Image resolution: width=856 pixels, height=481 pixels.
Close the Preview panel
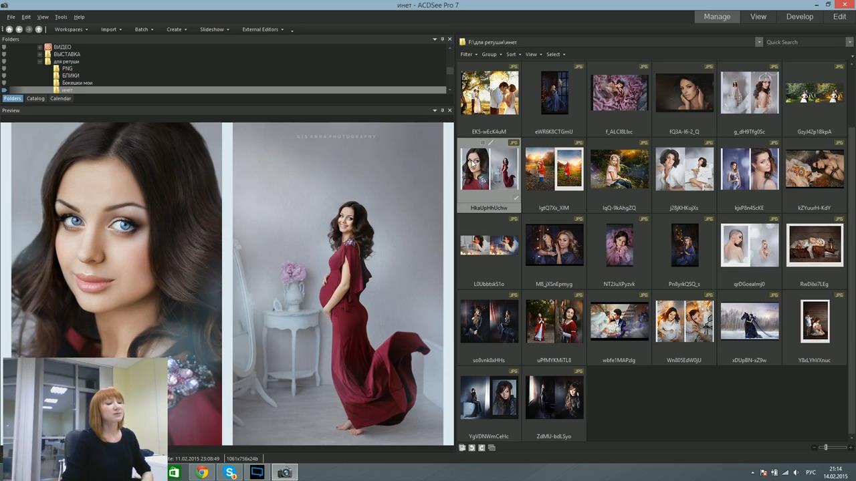tap(449, 110)
